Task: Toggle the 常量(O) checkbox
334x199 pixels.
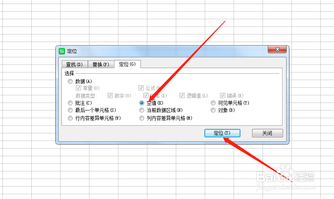Action: 78,88
